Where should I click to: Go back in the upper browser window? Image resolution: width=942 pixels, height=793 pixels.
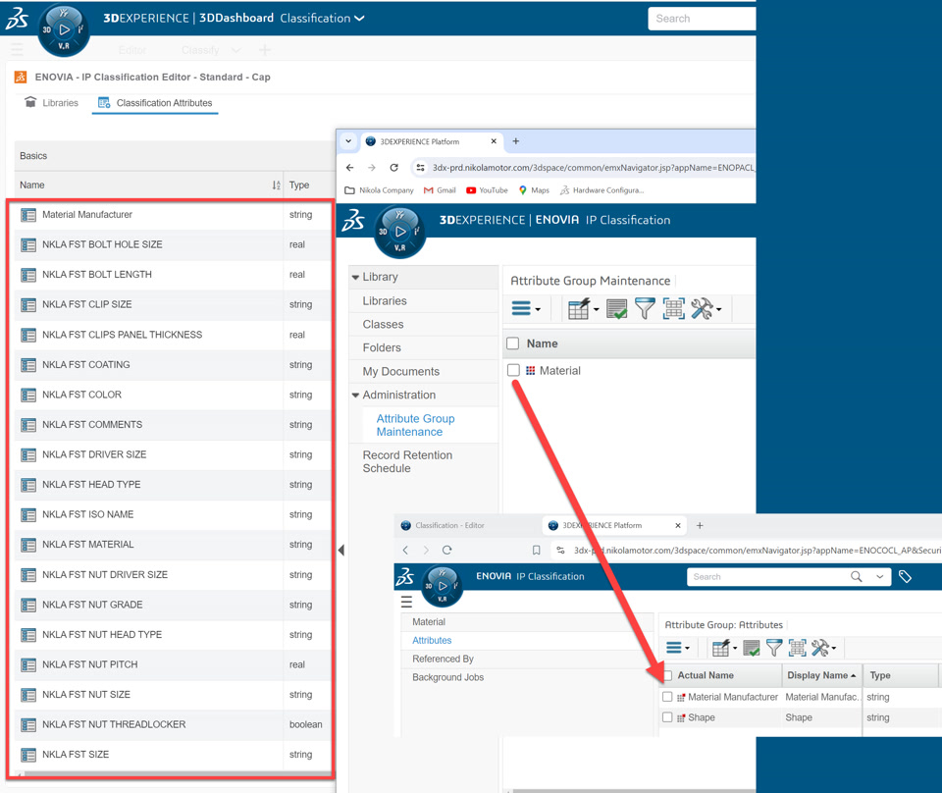pyautogui.click(x=349, y=168)
